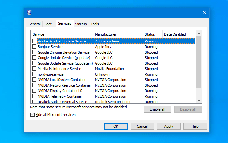Click the Apply button
The height and width of the screenshot is (143, 228).
pyautogui.click(x=169, y=126)
